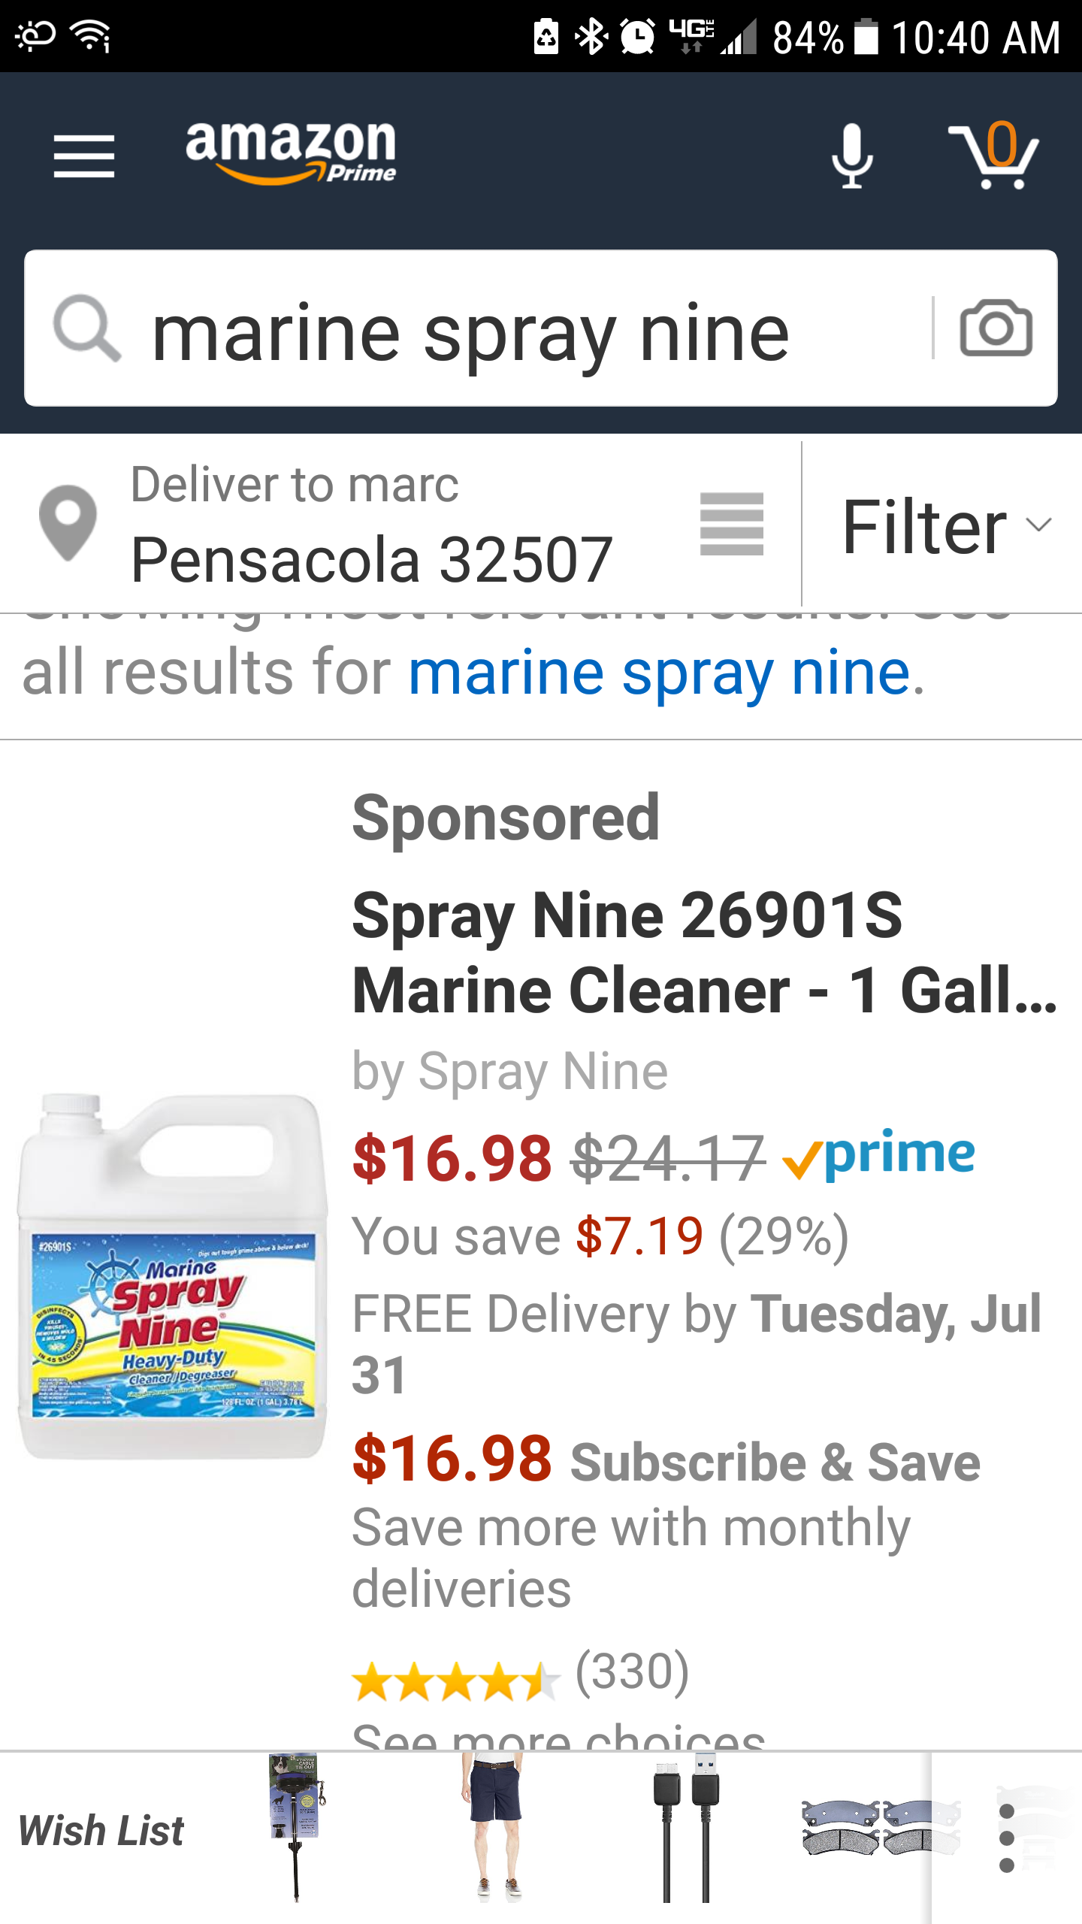Open the hamburger navigation menu
This screenshot has height=1924, width=1082.
tap(84, 156)
